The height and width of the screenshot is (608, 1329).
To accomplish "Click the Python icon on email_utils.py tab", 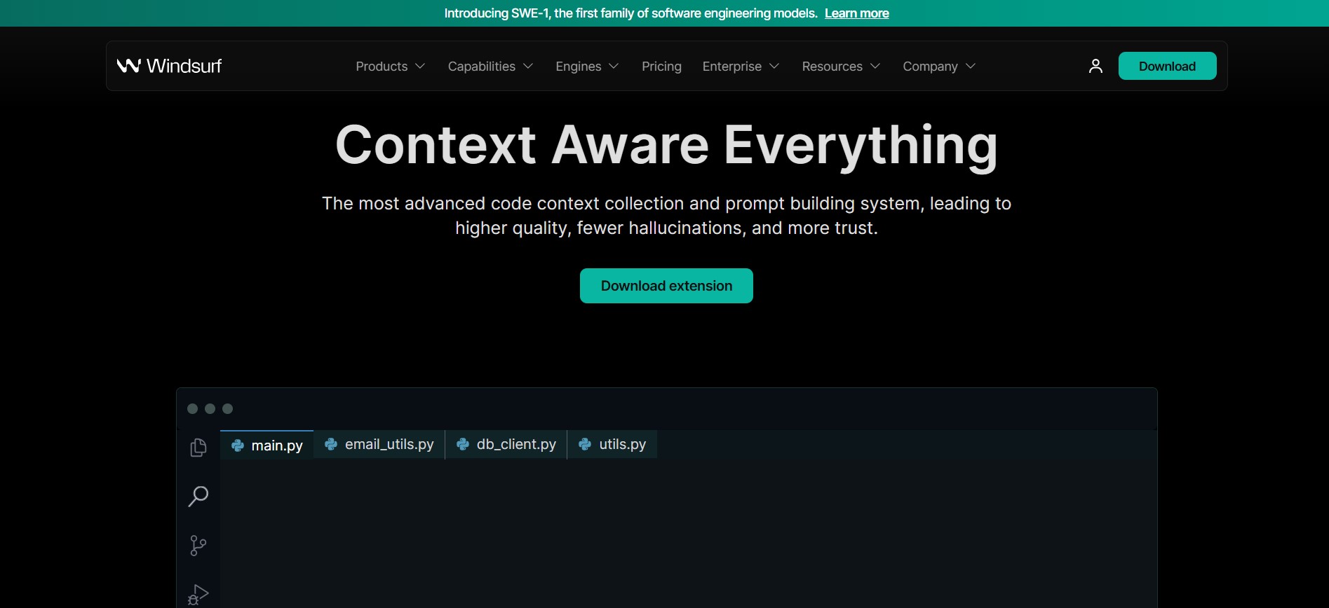I will (x=331, y=444).
